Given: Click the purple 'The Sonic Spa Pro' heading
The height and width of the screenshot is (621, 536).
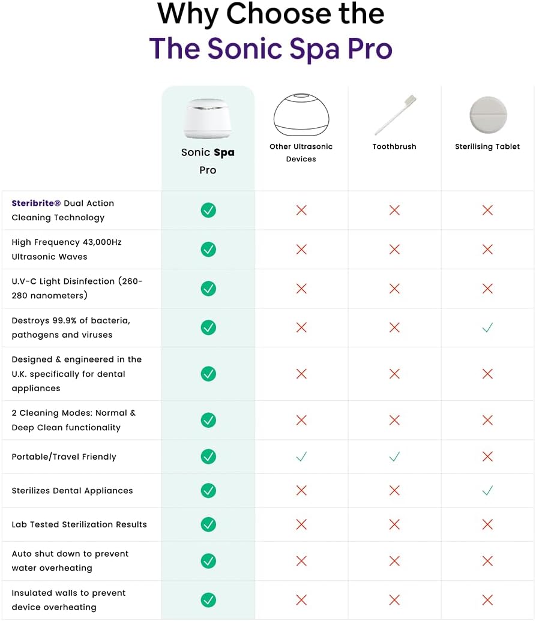Looking at the screenshot, I should tap(270, 48).
